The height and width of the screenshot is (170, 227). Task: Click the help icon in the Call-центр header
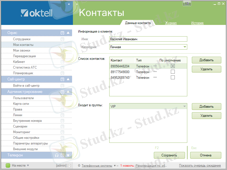tap(62, 79)
